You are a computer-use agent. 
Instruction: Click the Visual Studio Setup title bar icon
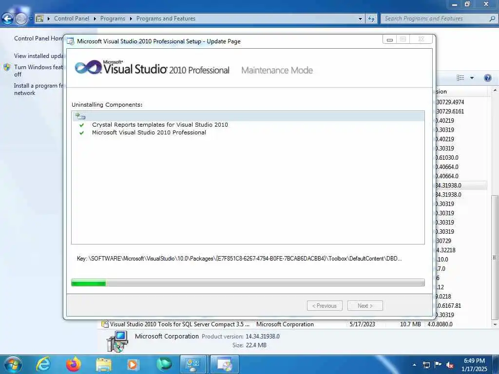(71, 41)
